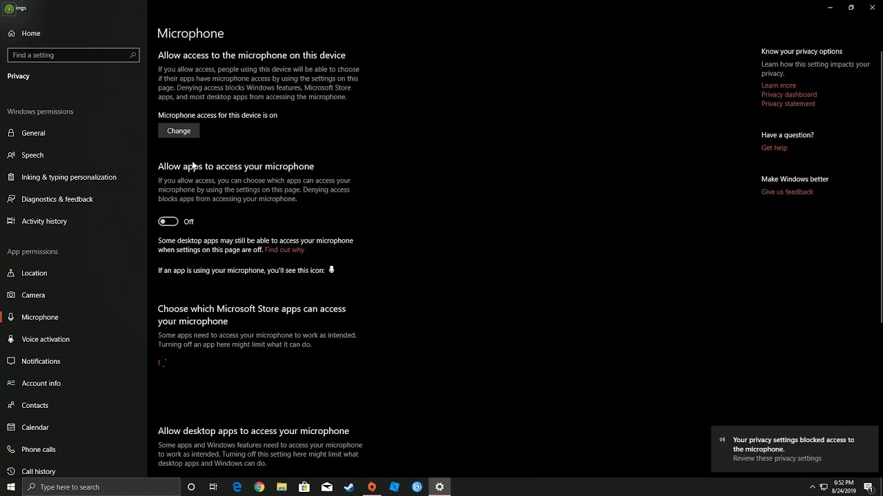
Task: Open Contacts permissions page
Action: (28, 405)
